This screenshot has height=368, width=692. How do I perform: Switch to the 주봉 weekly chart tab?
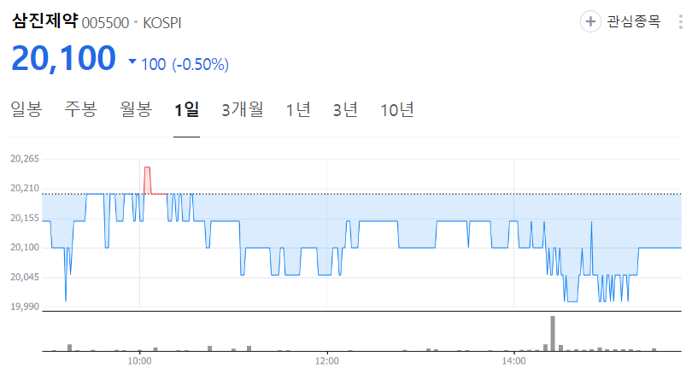pos(81,109)
